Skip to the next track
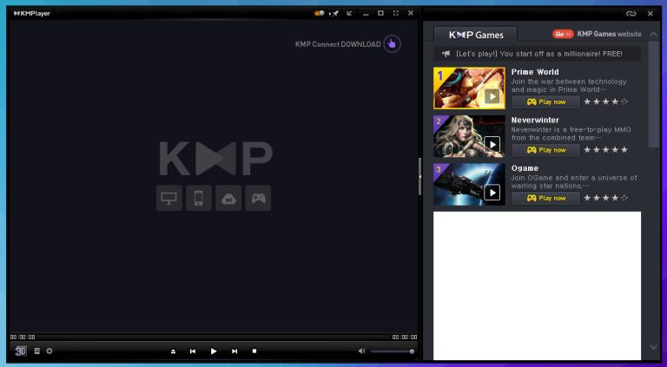The image size is (667, 367). [x=234, y=351]
